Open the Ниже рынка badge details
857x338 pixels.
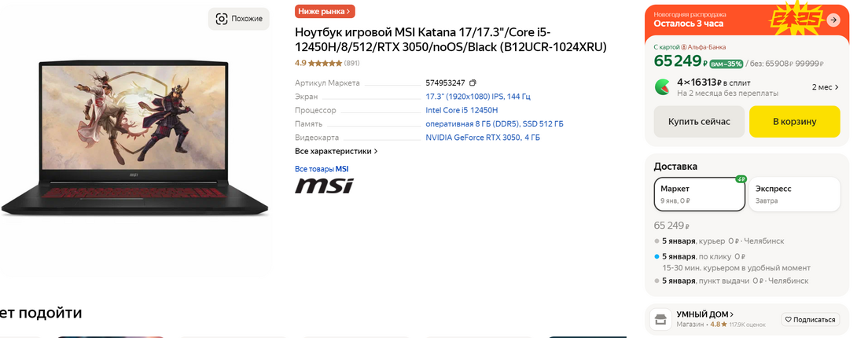click(x=326, y=12)
